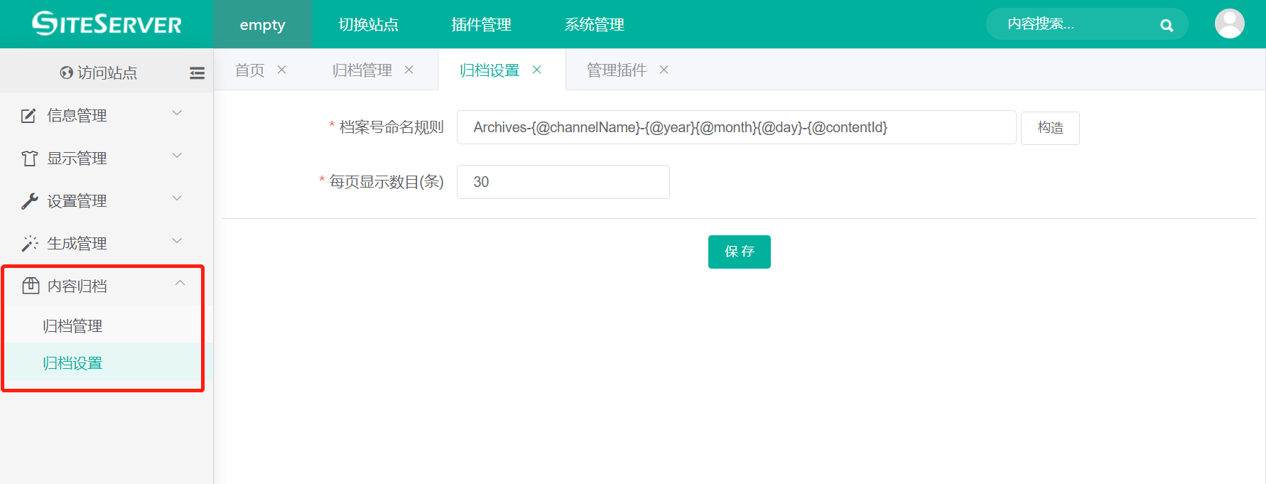Switch to the 归档管理 tab
The height and width of the screenshot is (484, 1266).
[362, 70]
